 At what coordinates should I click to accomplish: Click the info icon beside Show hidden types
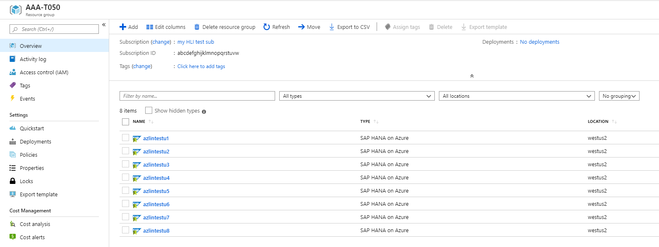point(204,111)
